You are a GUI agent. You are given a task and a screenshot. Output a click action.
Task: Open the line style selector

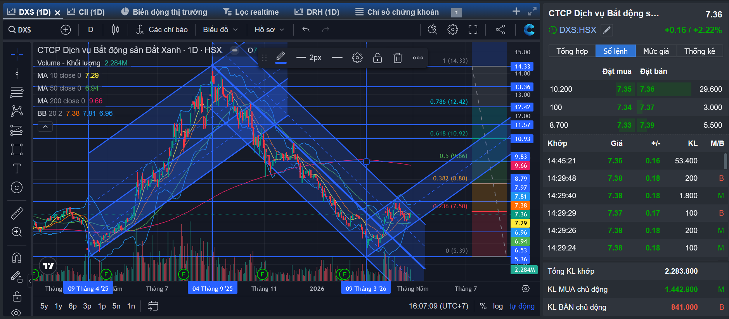(x=338, y=58)
